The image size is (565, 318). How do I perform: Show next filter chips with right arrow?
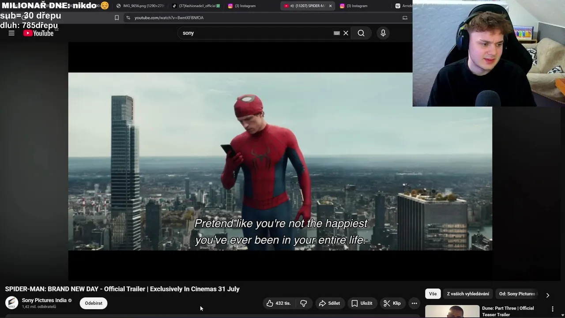(548, 295)
